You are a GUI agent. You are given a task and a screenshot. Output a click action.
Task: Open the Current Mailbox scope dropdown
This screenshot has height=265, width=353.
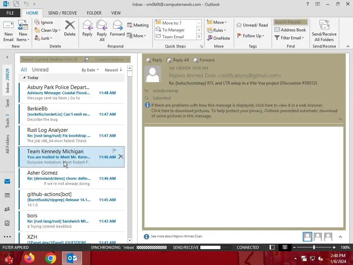[x=112, y=59]
